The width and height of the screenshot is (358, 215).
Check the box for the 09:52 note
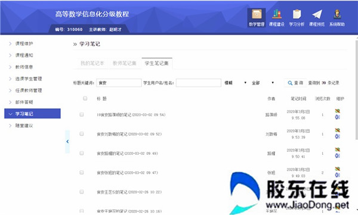coord(82,134)
